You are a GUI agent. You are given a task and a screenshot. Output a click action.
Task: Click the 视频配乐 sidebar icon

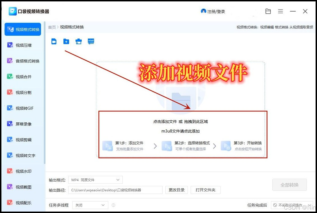10,203
